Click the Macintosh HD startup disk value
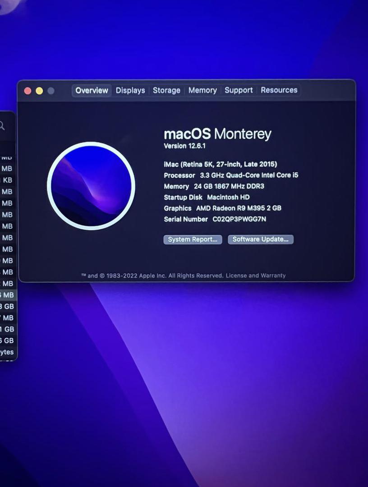 click(228, 197)
